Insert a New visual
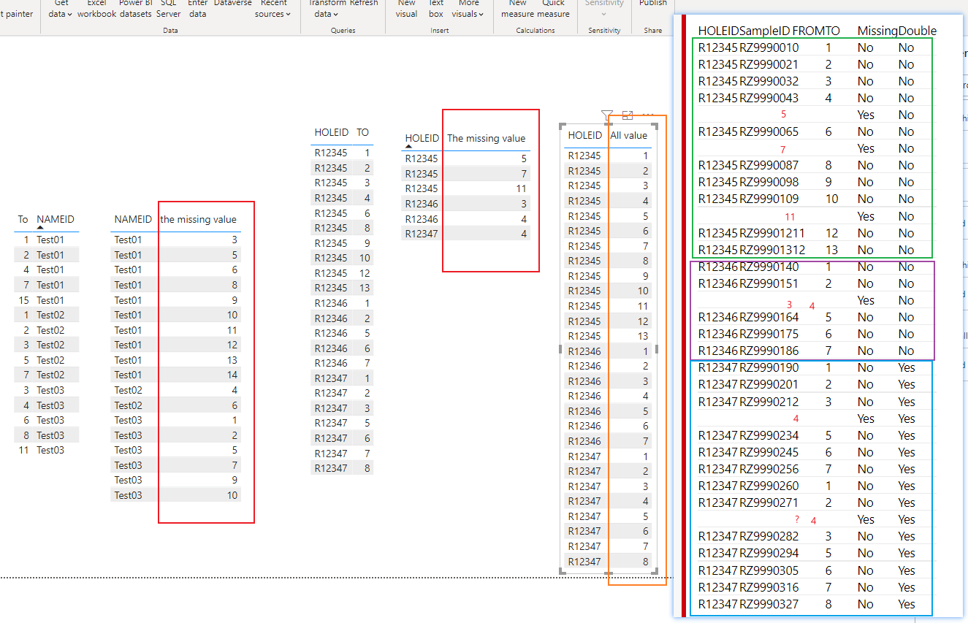Screen dimensions: 968x623 tap(407, 9)
